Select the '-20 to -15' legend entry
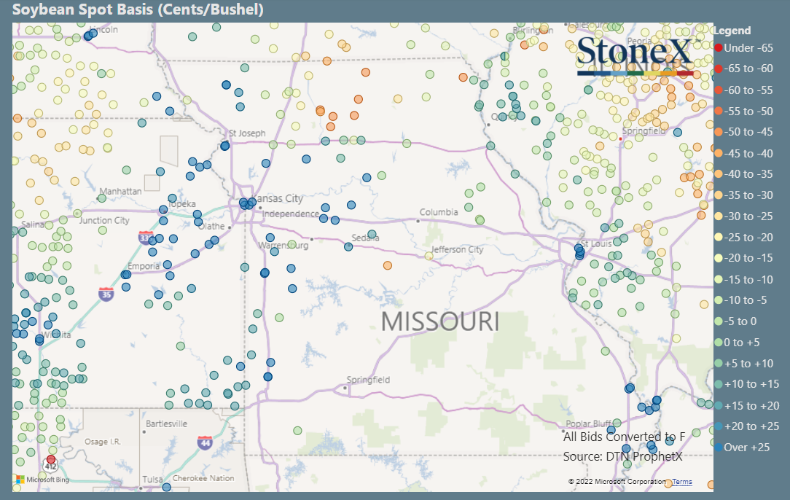Screen dimensions: 790x500 click(743, 258)
